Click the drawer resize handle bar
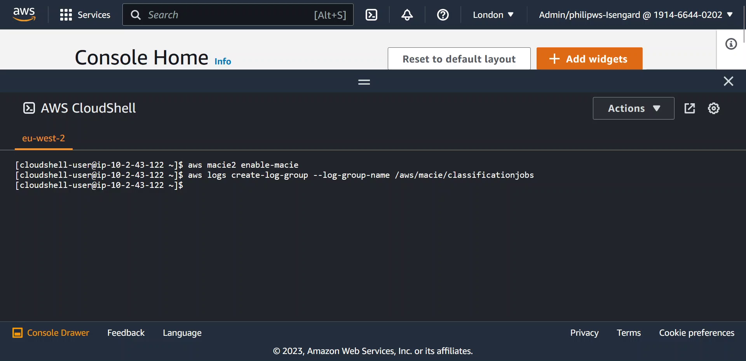 (364, 82)
